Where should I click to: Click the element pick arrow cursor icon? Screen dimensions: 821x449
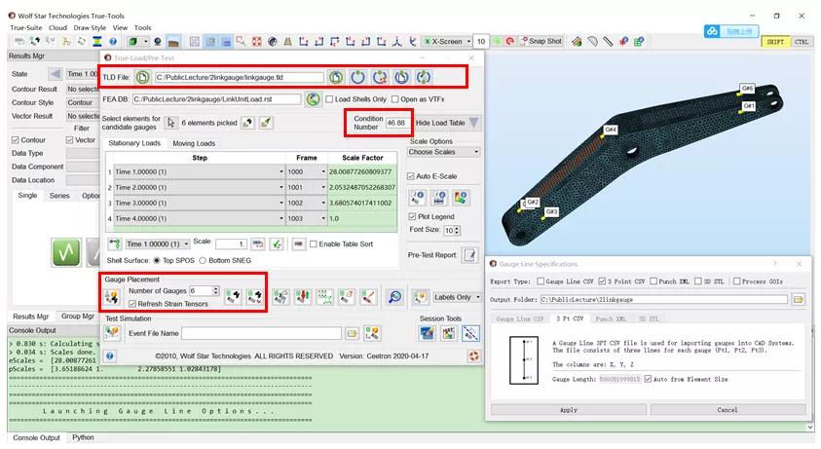point(170,123)
